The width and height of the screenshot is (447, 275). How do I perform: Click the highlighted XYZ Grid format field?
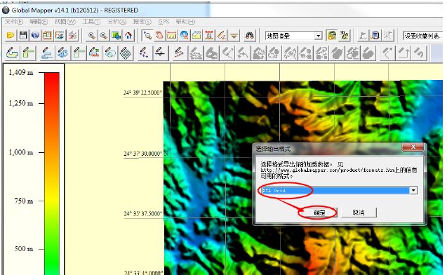coord(335,190)
